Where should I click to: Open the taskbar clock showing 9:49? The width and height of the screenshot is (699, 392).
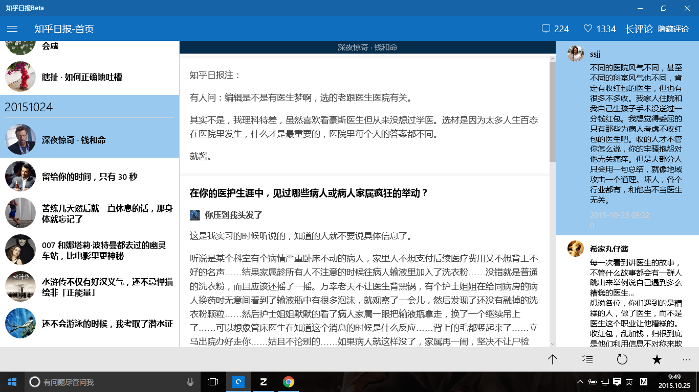(x=674, y=381)
